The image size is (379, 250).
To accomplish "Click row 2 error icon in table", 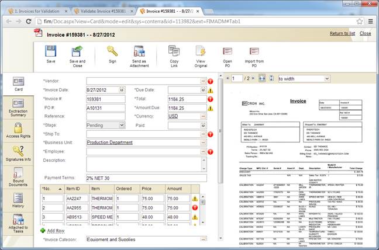I will coord(195,208).
